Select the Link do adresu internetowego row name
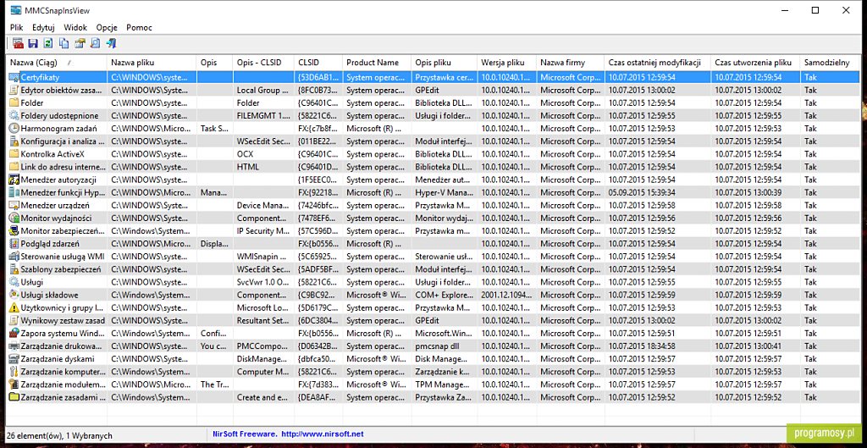Screen dimensions: 867x448 tap(63, 167)
